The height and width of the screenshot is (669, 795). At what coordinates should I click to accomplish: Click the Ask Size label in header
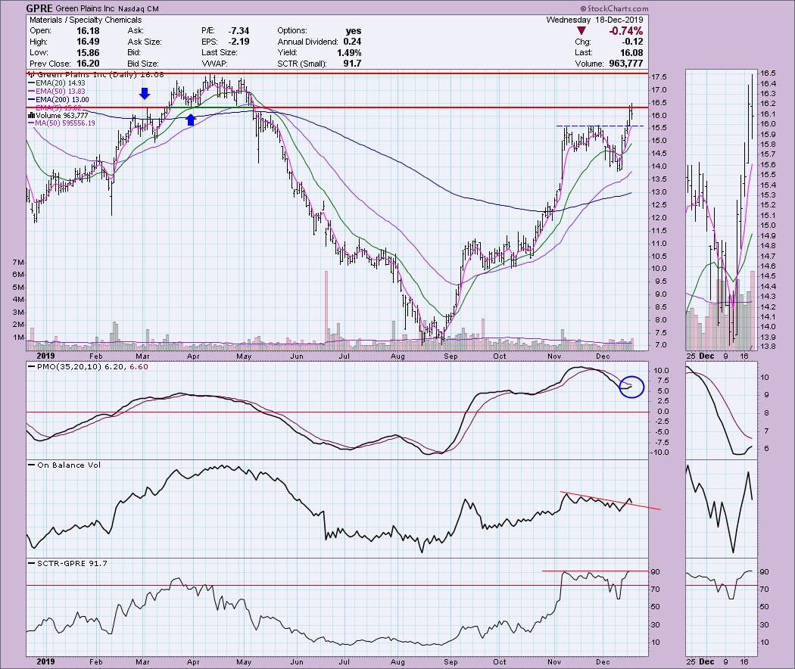[x=145, y=42]
